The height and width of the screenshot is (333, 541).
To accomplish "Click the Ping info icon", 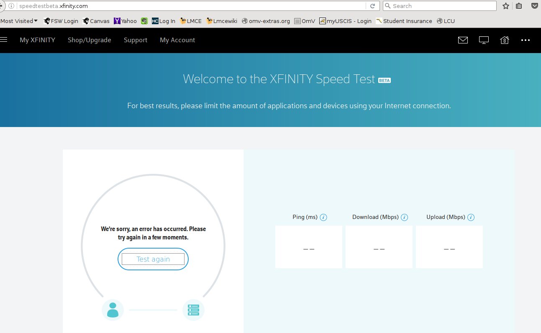I will (x=323, y=217).
